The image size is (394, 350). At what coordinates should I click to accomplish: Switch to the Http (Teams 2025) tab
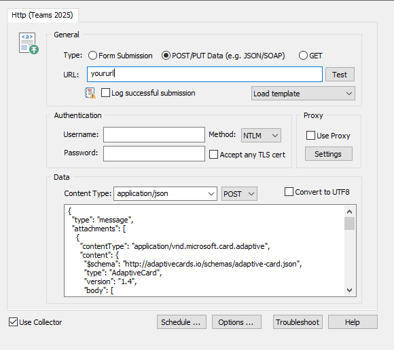[x=43, y=15]
